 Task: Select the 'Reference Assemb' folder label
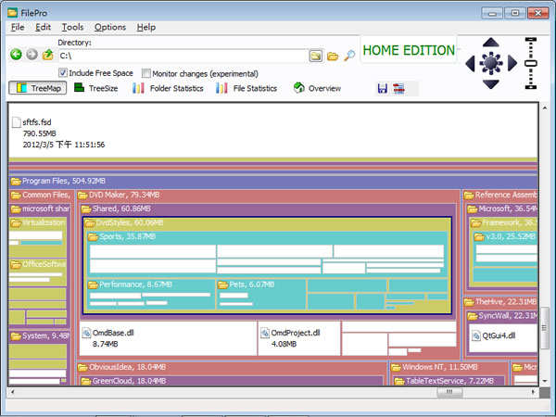click(506, 195)
